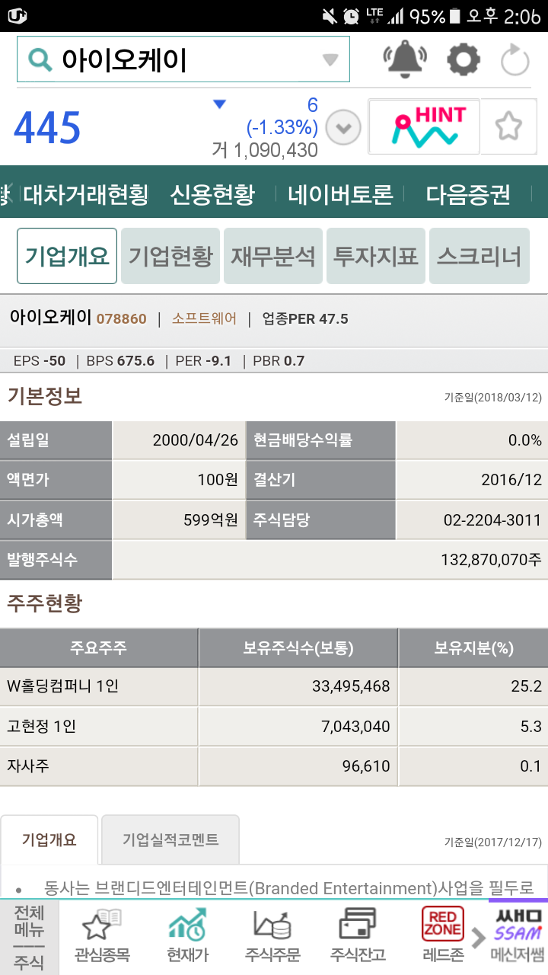Expand price details with circled chevron
Screen dimensions: 548x975
(343, 127)
